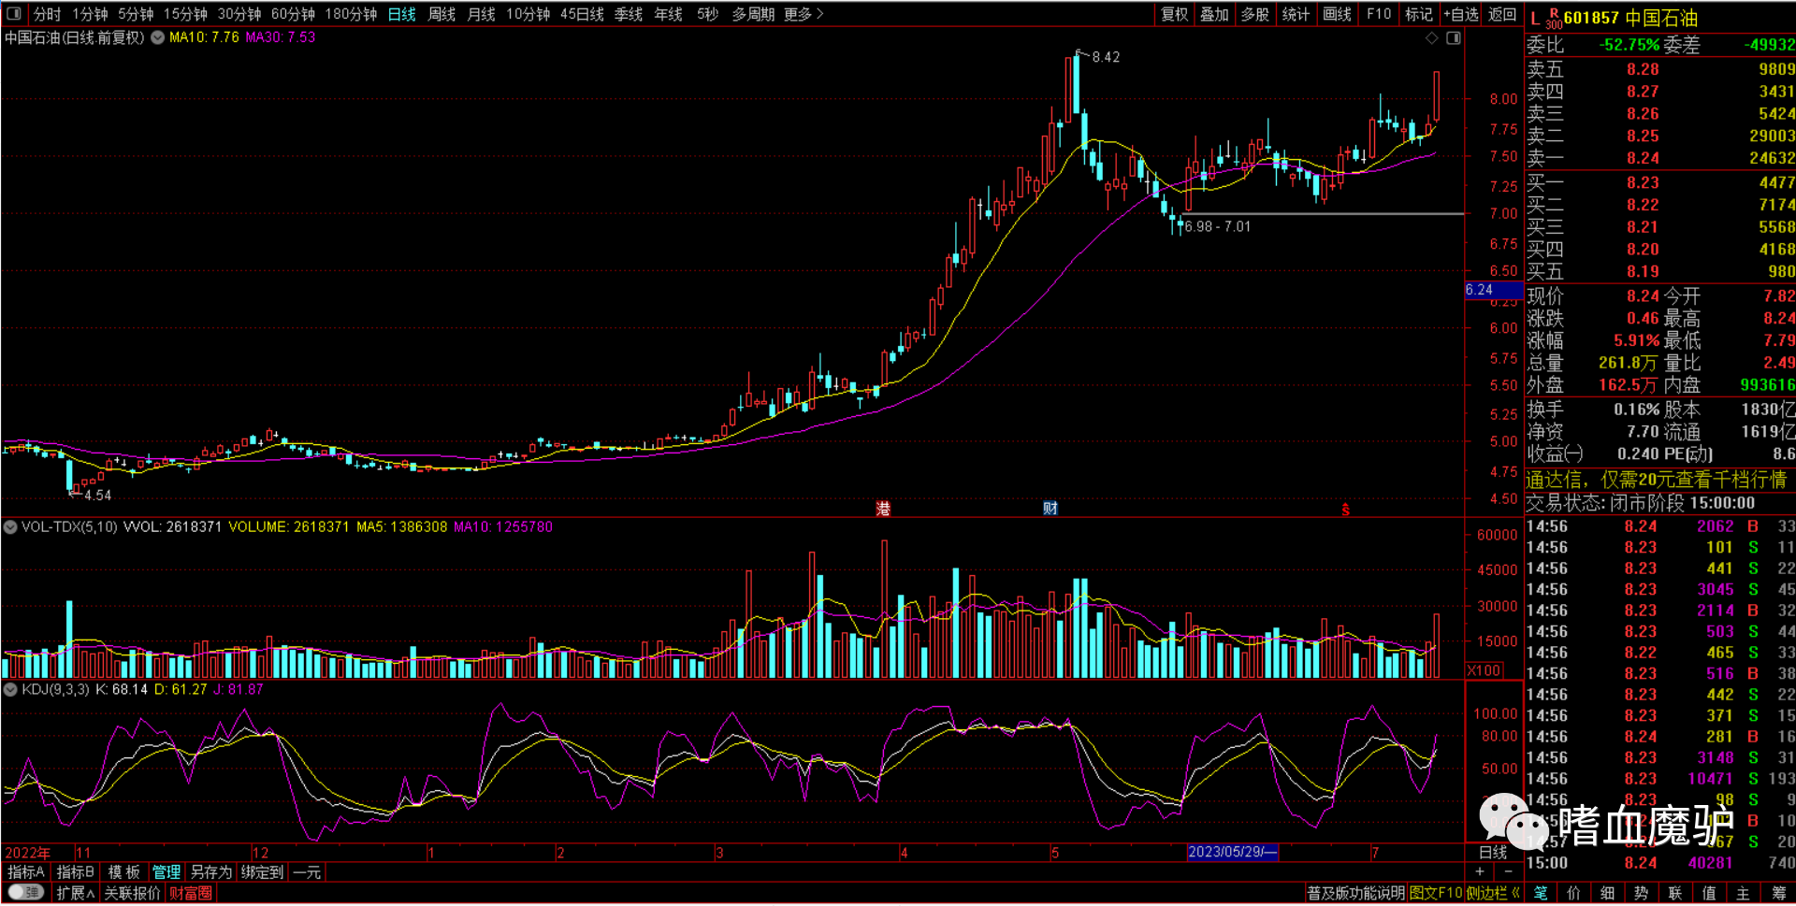The width and height of the screenshot is (1796, 906).
Task: Zoom in chart with plus button
Action: pyautogui.click(x=1479, y=871)
